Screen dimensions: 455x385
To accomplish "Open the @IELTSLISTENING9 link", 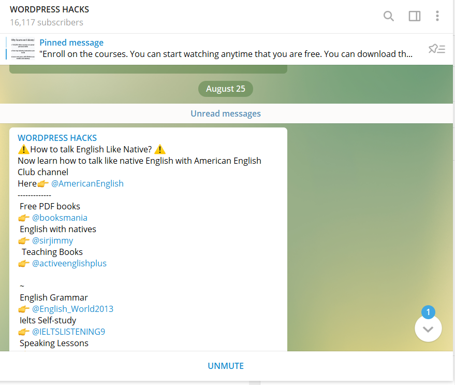I will 68,332.
